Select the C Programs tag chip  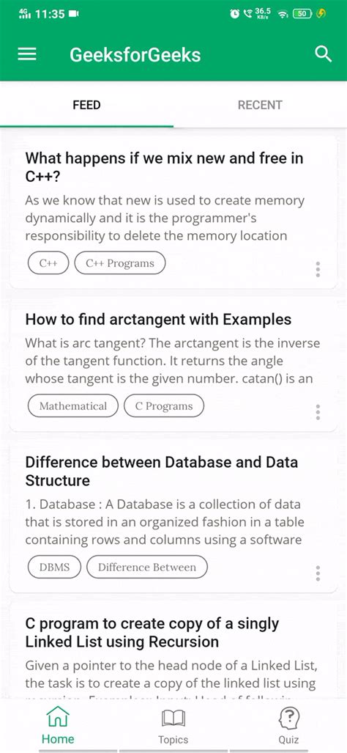163,405
